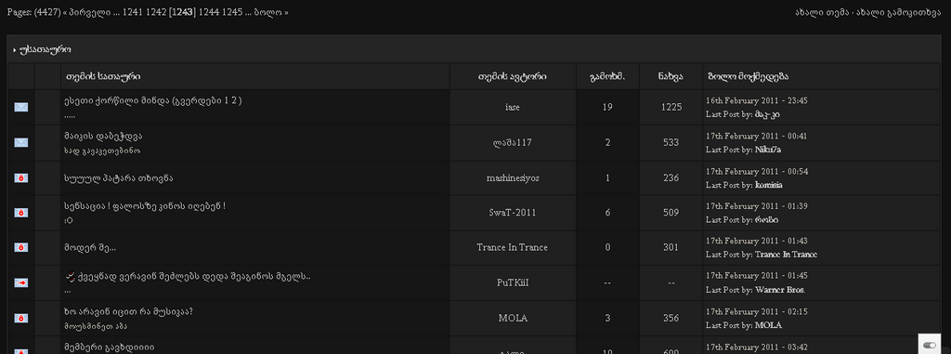
Task: Click moved-topic arrow icon in PuTKiiI row
Action: pos(21,283)
